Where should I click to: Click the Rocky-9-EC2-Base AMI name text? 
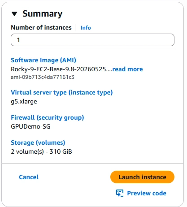pyautogui.click(x=61, y=69)
